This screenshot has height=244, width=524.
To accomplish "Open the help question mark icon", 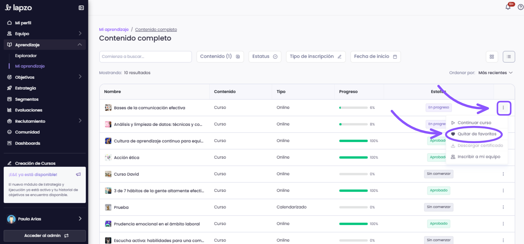I will tap(520, 7).
